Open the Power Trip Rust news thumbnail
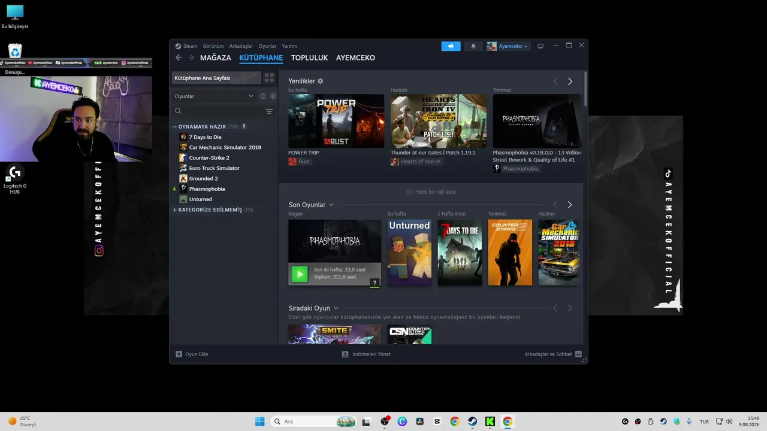Viewport: 767px width, 431px height. coord(336,121)
